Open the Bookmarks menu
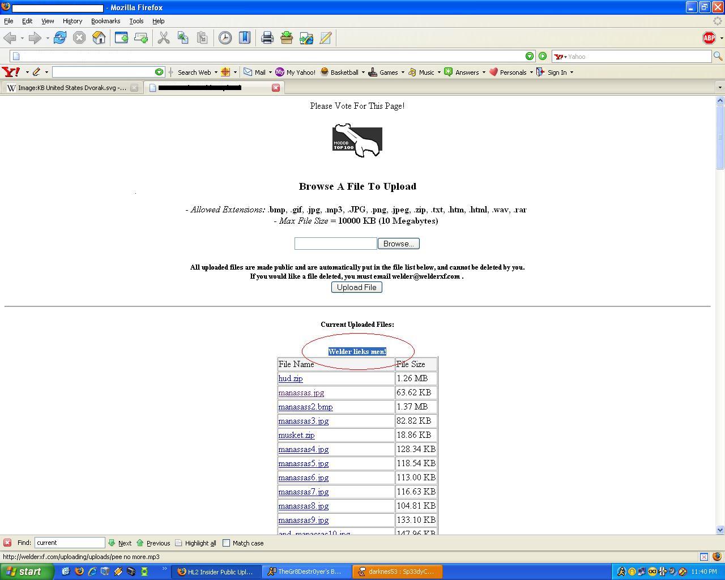 point(105,21)
